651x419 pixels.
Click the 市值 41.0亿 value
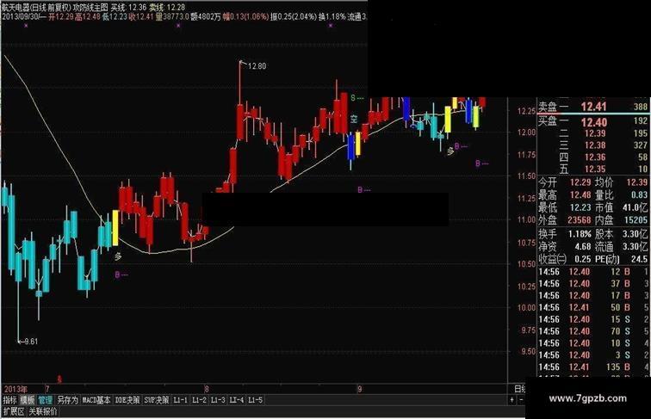coord(635,207)
